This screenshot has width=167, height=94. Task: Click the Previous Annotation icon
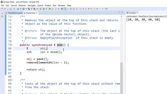pyautogui.click(x=86, y=9)
